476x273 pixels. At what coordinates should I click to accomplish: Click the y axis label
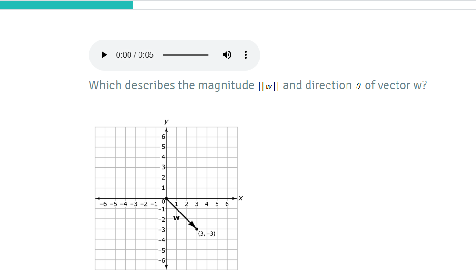coord(166,121)
